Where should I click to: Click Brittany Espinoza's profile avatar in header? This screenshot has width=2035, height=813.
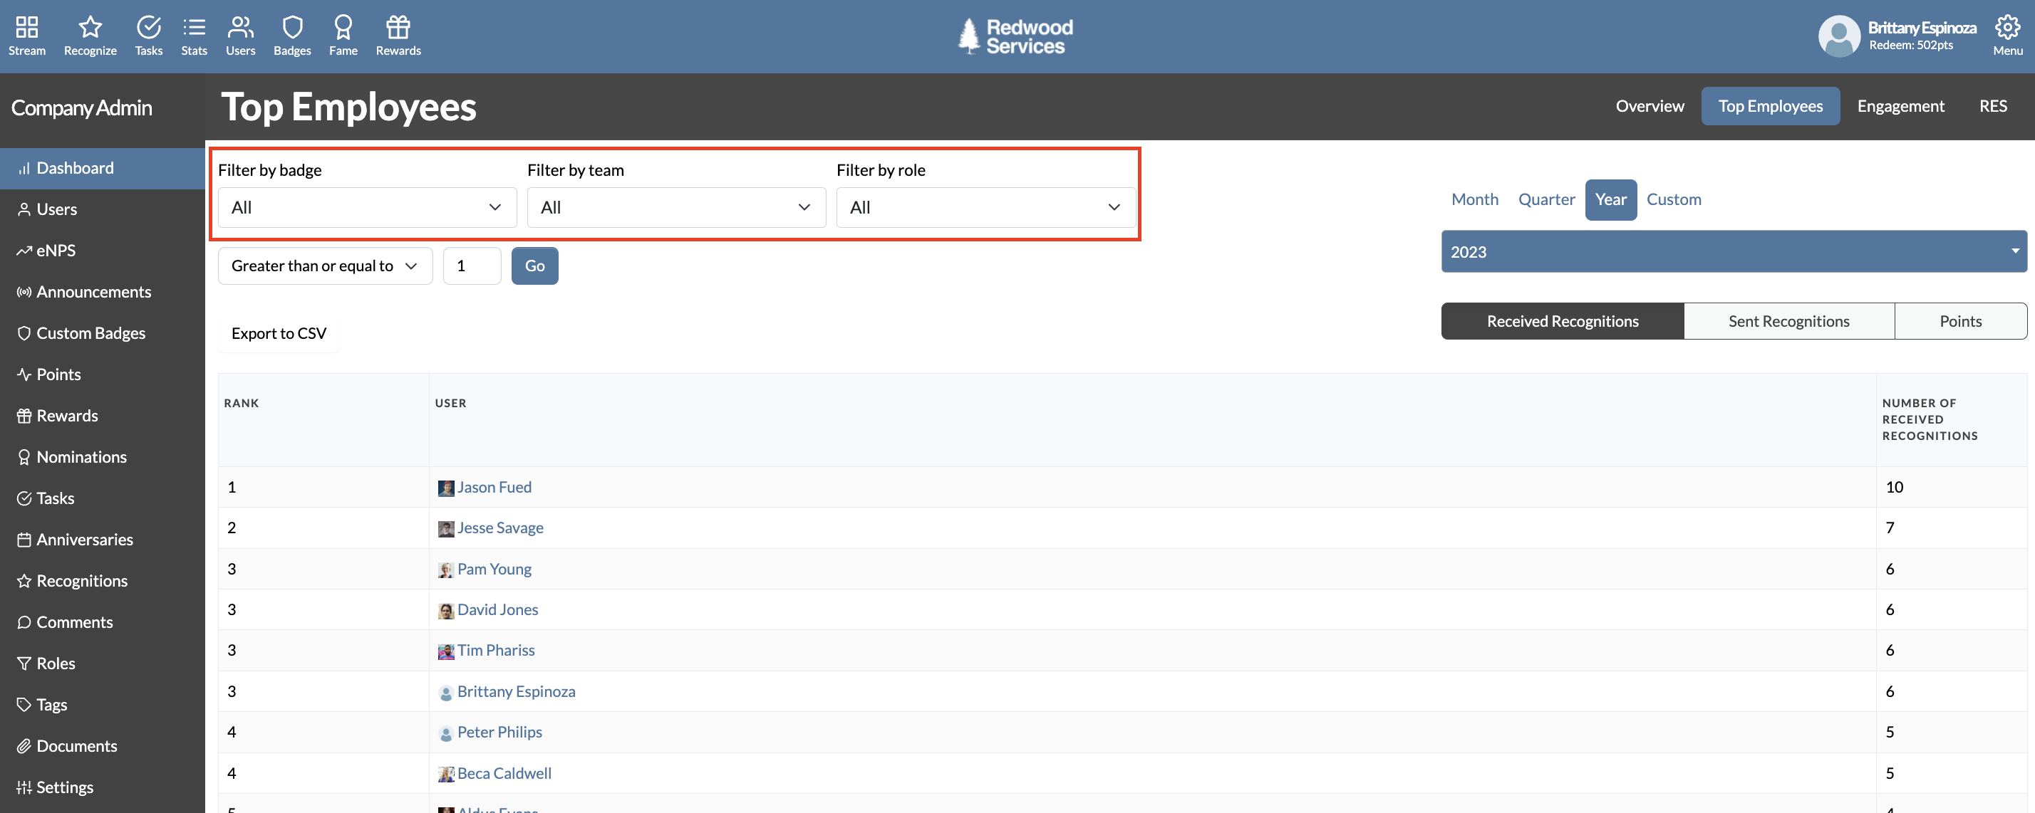coord(1839,36)
